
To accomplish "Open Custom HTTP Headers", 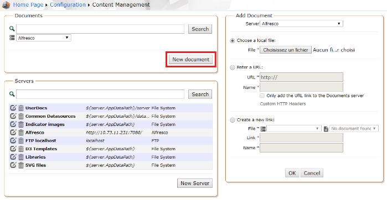I will coord(283,104).
